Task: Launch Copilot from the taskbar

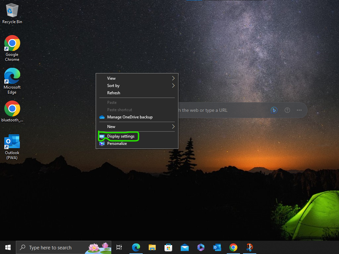Action: coord(201,247)
